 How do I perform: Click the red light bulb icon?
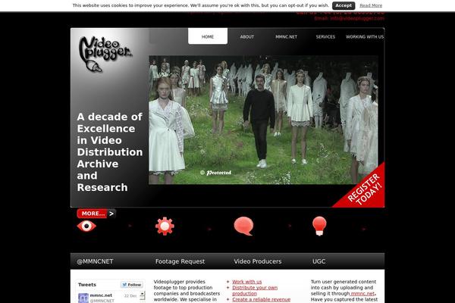[x=319, y=226]
